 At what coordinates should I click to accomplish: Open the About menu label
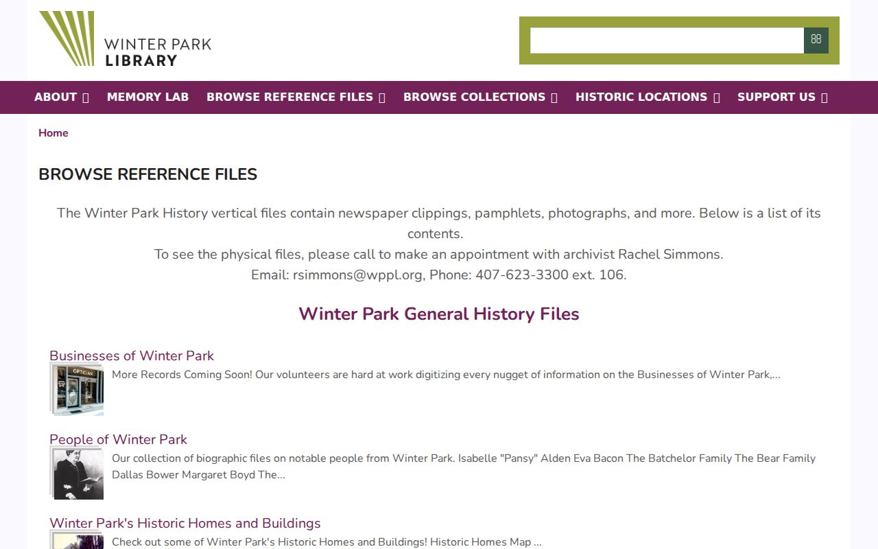(56, 97)
